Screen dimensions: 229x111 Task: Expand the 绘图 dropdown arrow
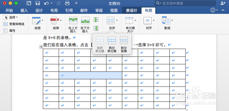[x=43, y=20]
